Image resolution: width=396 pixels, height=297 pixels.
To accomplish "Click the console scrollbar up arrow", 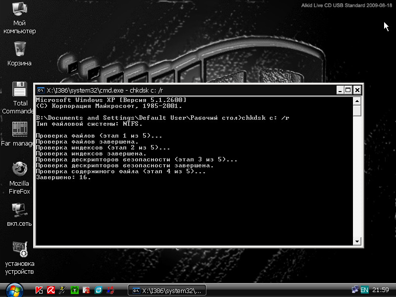I will click(357, 101).
